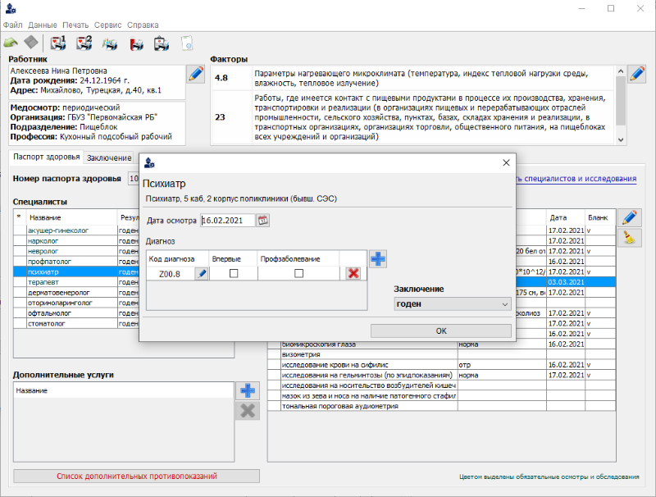Click the toolbar print icon numbered 2
This screenshot has width=656, height=497.
point(84,43)
